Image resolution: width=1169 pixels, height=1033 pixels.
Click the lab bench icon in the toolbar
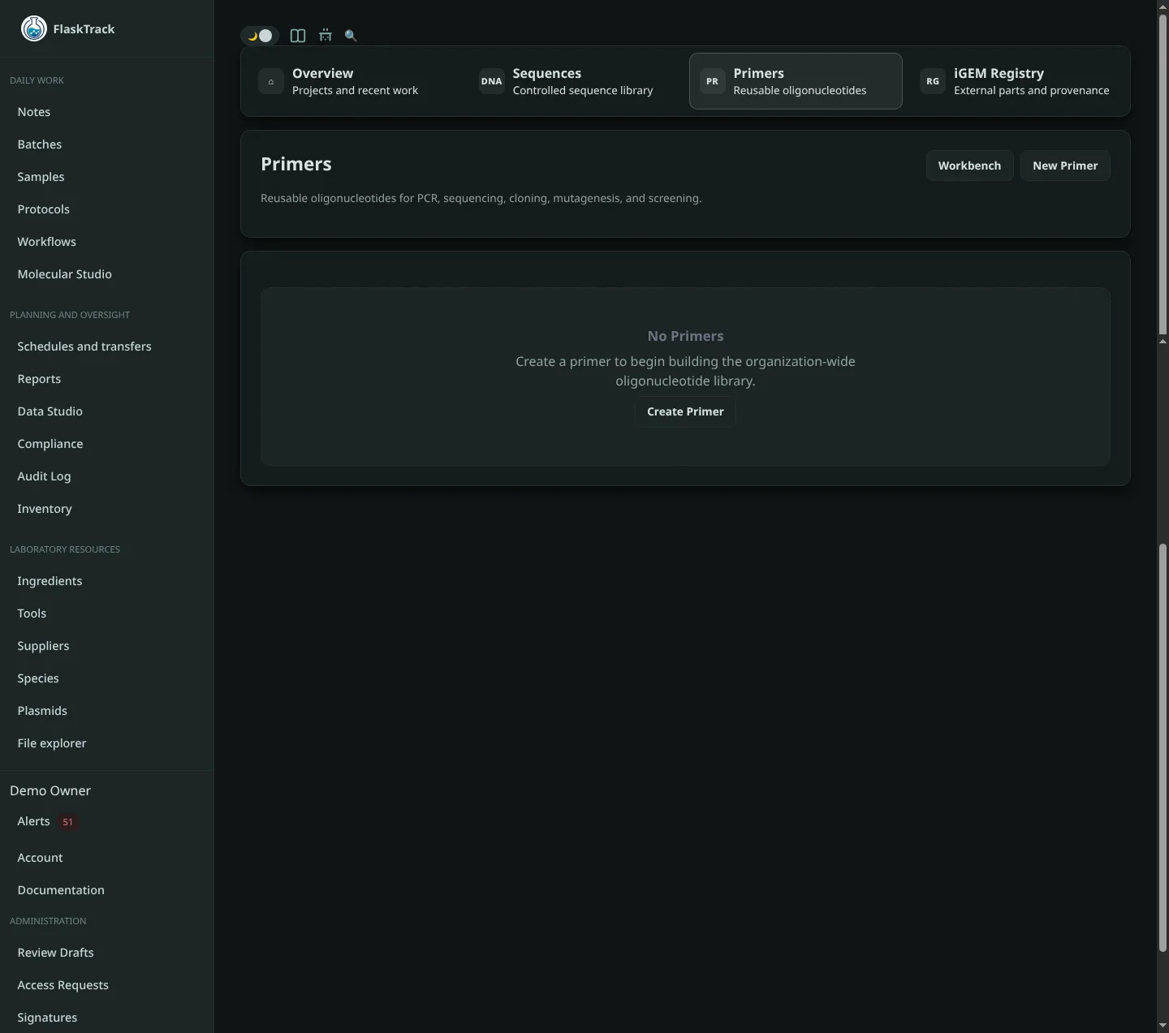pyautogui.click(x=326, y=36)
